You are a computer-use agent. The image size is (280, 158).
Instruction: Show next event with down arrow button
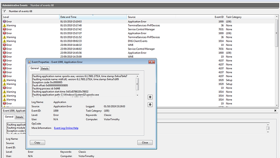tap(150, 105)
